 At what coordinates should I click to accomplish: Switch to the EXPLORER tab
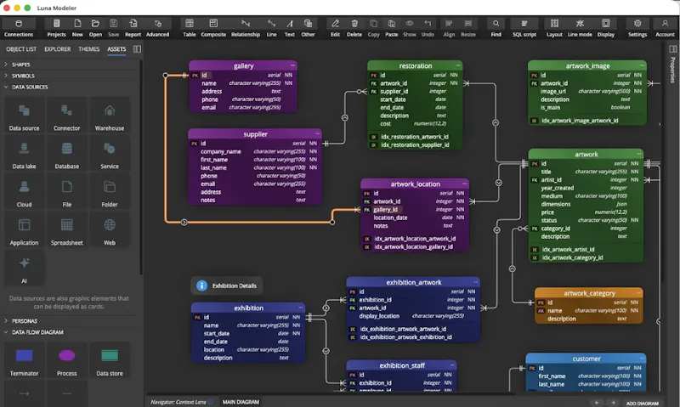(57, 49)
